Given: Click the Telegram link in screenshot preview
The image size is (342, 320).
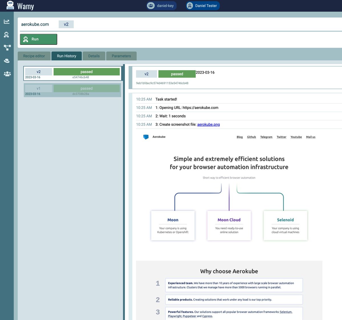Looking at the screenshot, I should [x=266, y=137].
